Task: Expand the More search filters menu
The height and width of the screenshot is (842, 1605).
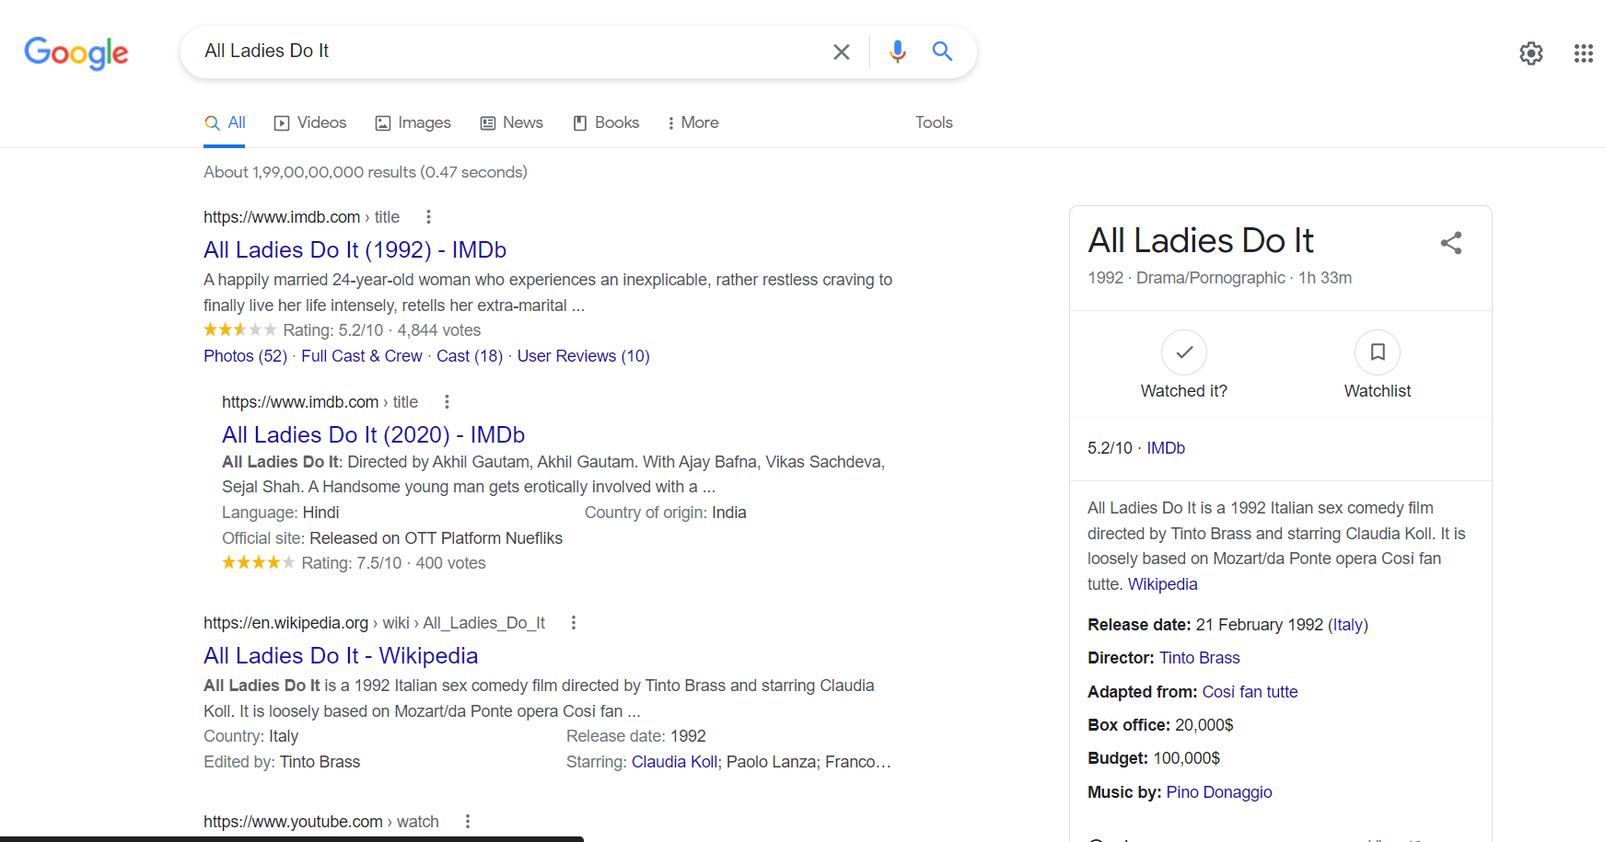Action: point(692,122)
